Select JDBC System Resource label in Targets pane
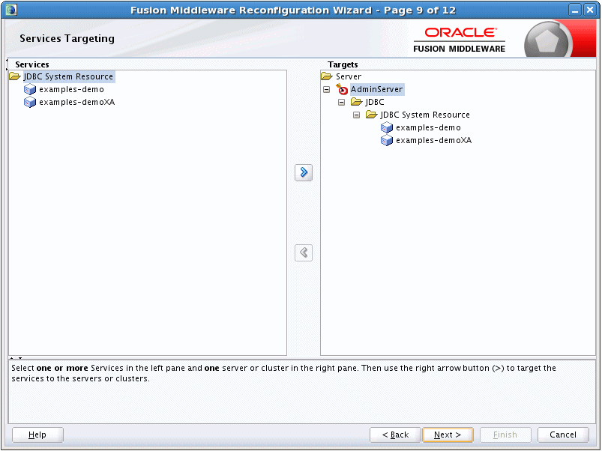Viewport: 602px width, 451px height. pos(425,115)
